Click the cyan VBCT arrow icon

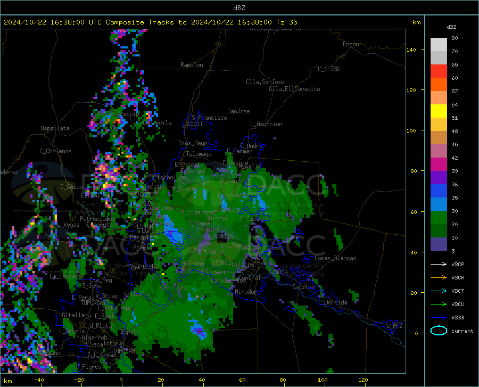pyautogui.click(x=439, y=291)
